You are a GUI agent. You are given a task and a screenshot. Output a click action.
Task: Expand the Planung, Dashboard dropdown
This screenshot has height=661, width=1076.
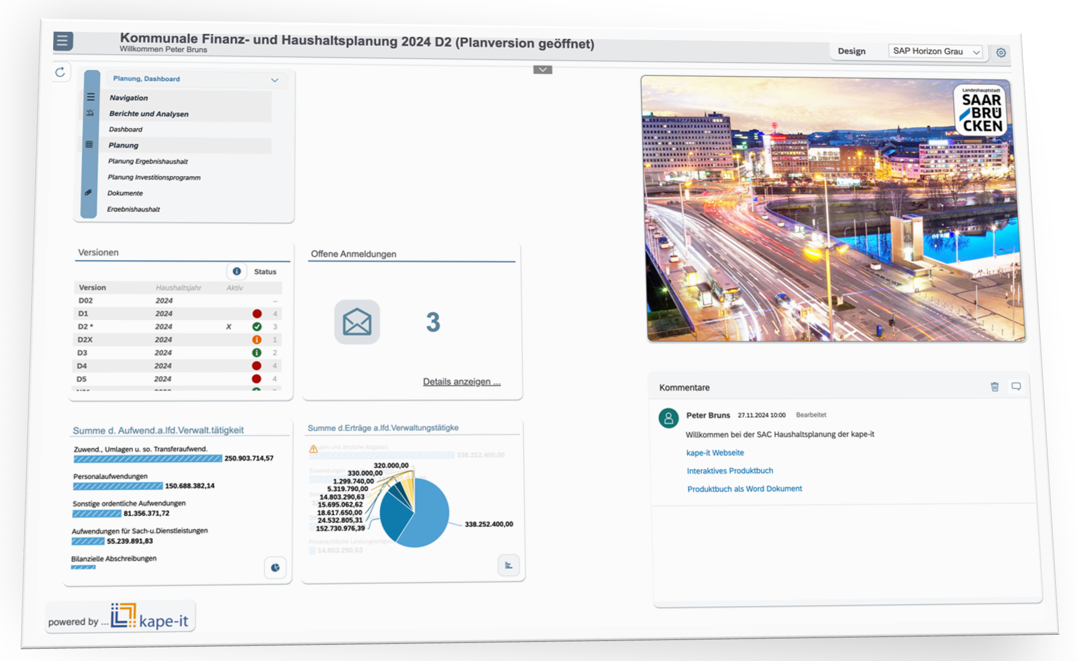click(275, 80)
